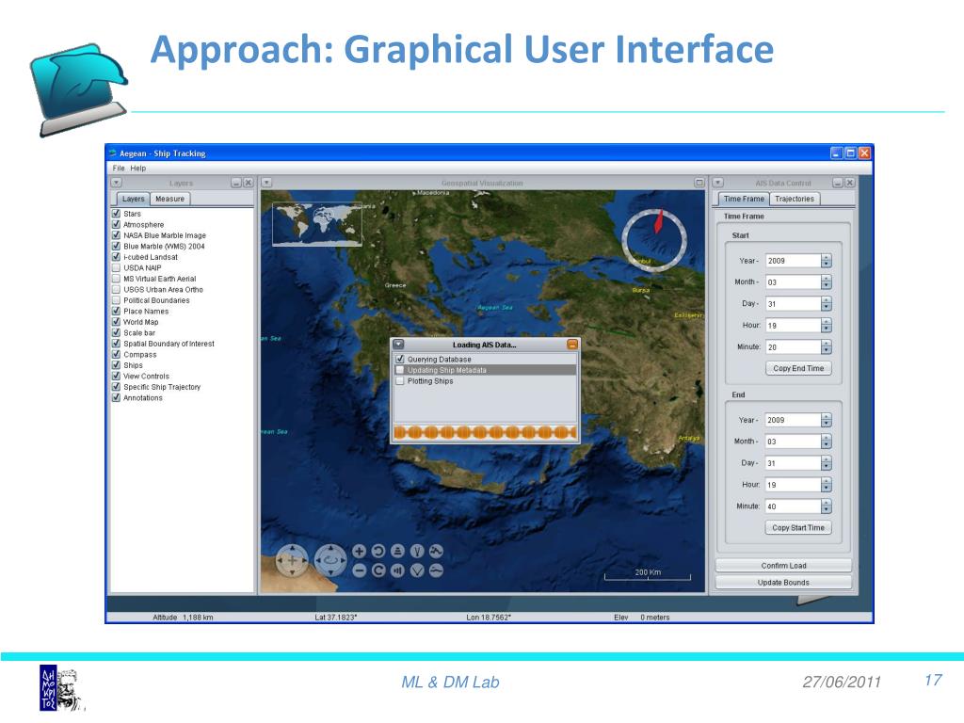Select the Time Frame tab
964x723 pixels.
(744, 199)
